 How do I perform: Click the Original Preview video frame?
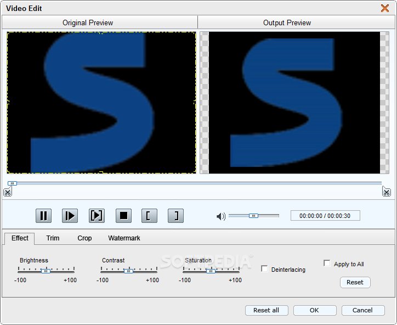(x=101, y=103)
